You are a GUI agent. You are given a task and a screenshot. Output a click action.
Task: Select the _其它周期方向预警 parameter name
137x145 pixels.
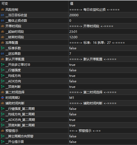[x=19, y=136]
